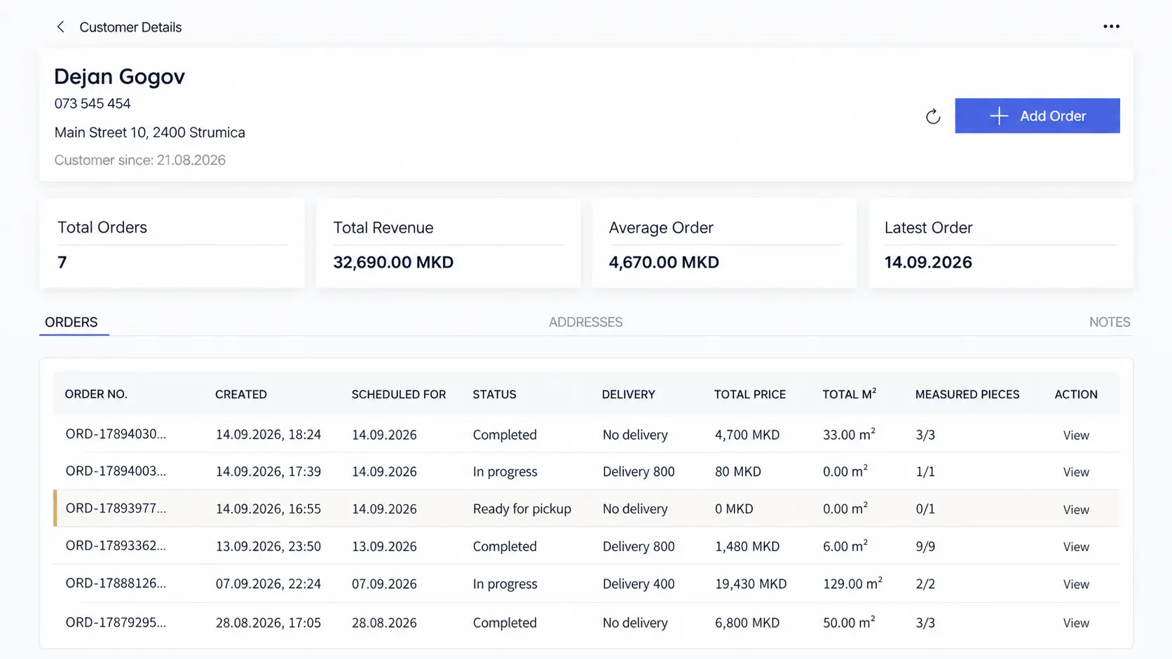The height and width of the screenshot is (659, 1172).
Task: Click created date 14.09.2026, 18:24
Action: (268, 435)
